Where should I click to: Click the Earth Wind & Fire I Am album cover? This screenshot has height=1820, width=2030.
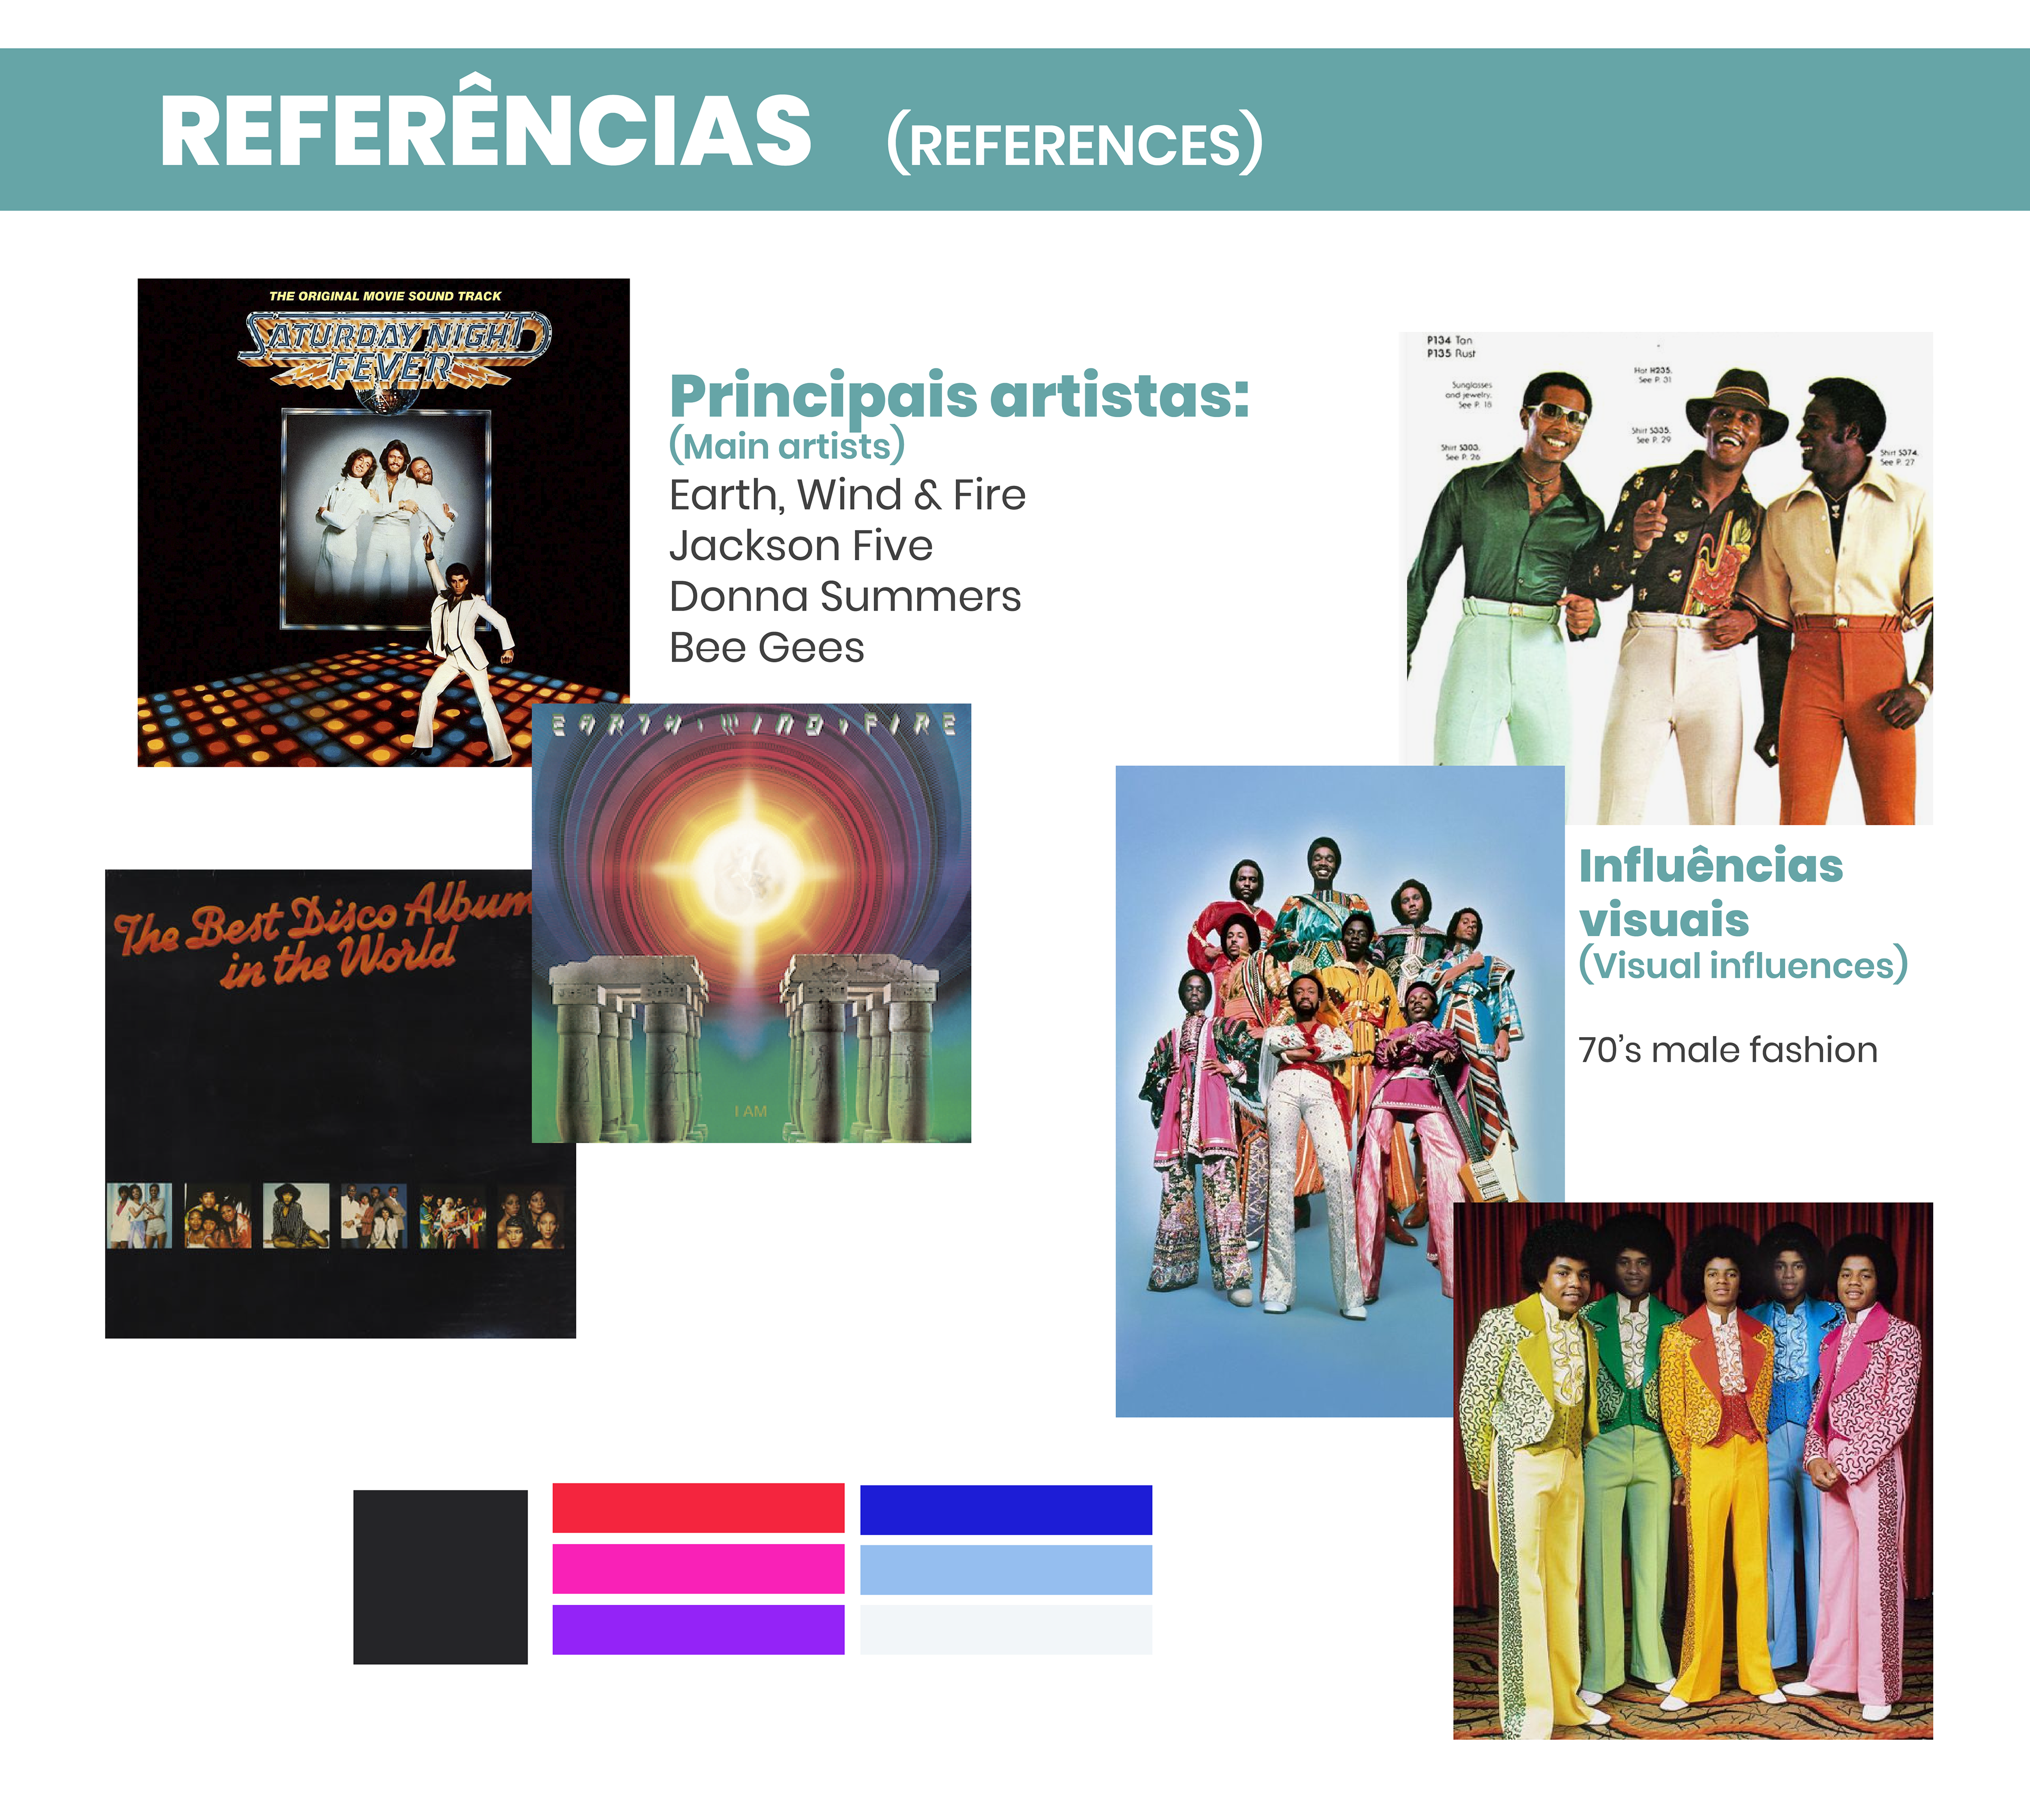coord(751,923)
